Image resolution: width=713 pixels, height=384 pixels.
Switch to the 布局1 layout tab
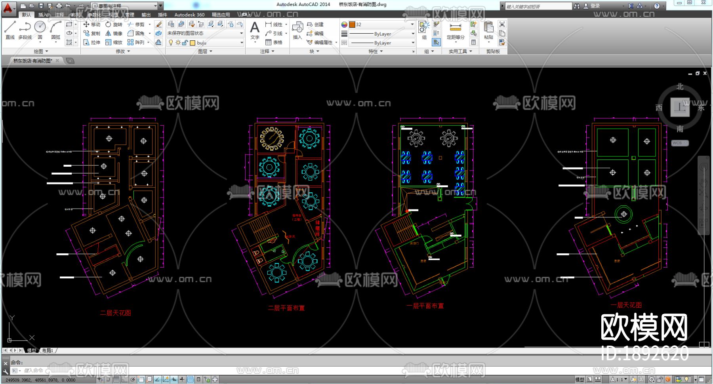(x=48, y=350)
